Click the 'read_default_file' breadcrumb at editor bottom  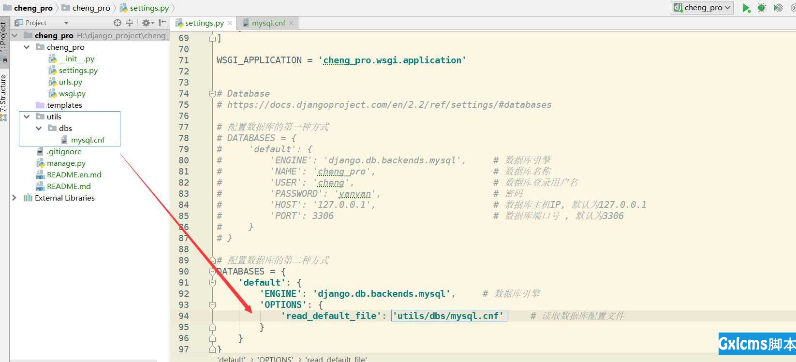point(336,359)
